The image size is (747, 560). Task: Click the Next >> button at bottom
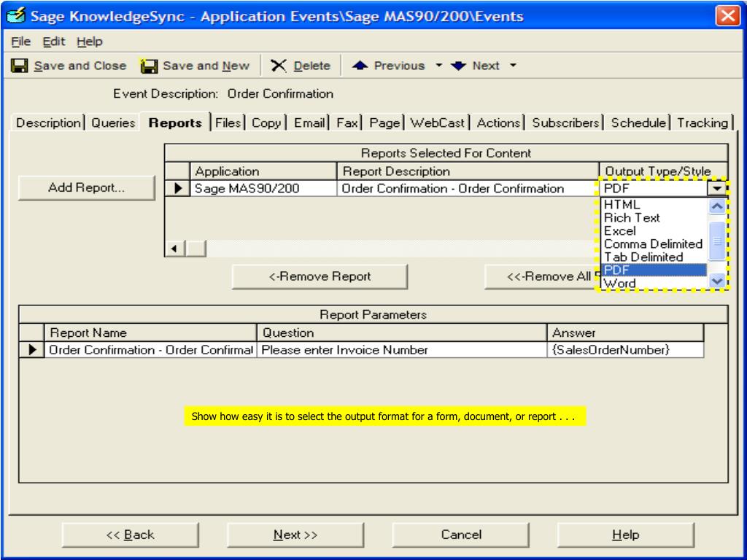[295, 534]
